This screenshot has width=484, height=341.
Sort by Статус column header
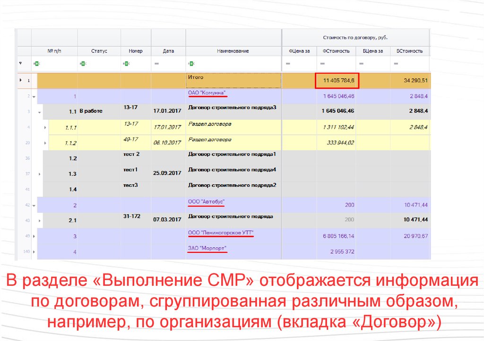click(x=99, y=51)
